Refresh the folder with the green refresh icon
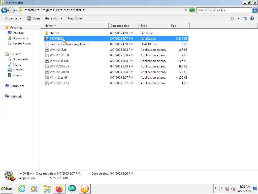 [192, 10]
